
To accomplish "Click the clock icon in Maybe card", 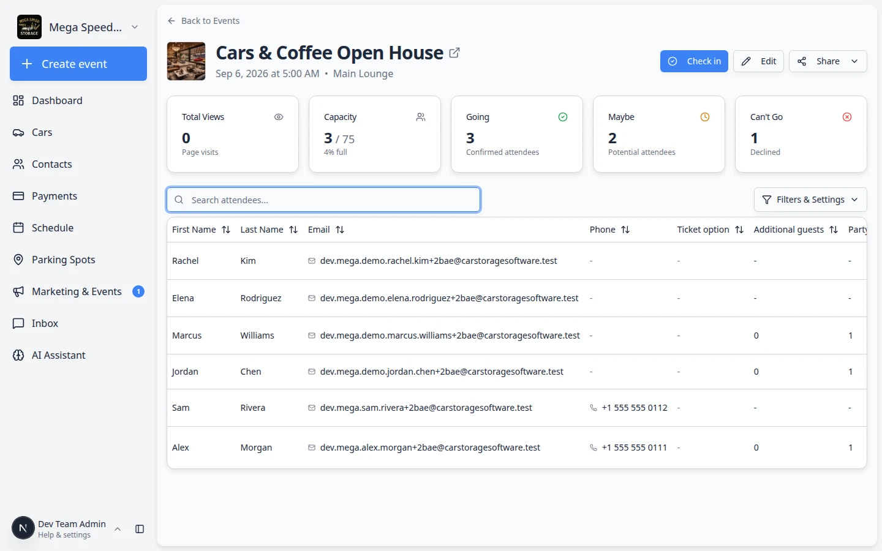I will (x=705, y=117).
